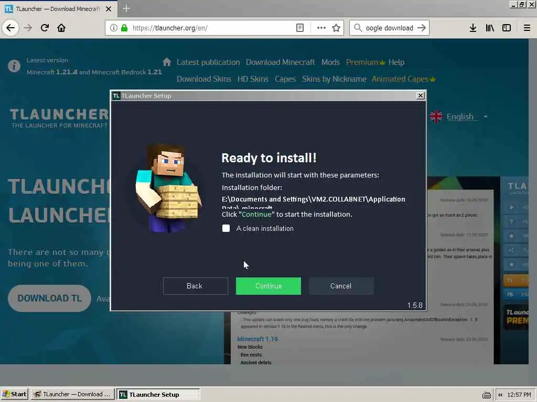Screen dimensions: 537x402
Task: Open the on-screen keyboard tray icon
Action: (x=486, y=395)
